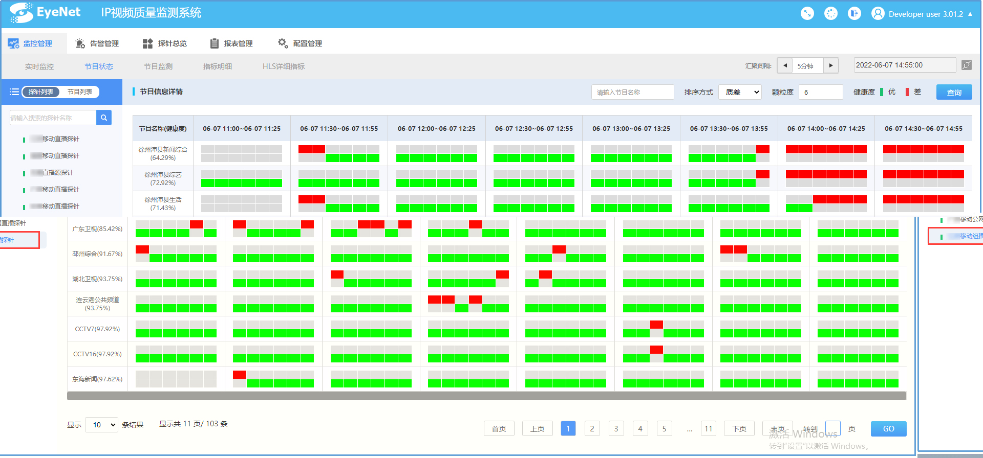Switch to the HLS详细指标 tab
The height and width of the screenshot is (458, 983).
(x=284, y=66)
